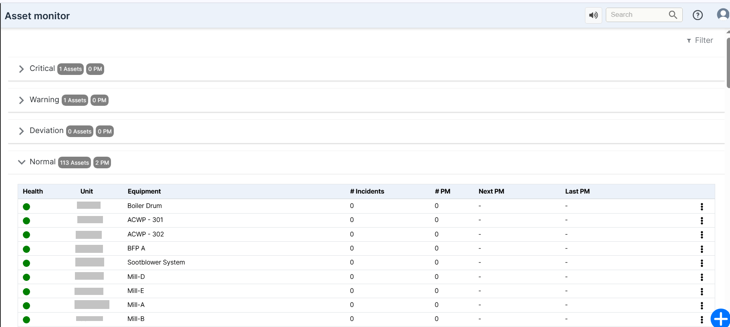Click the Deviation 0 PM badge
The width and height of the screenshot is (730, 327).
click(x=105, y=131)
